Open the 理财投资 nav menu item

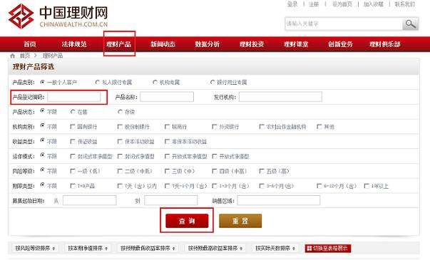click(252, 44)
